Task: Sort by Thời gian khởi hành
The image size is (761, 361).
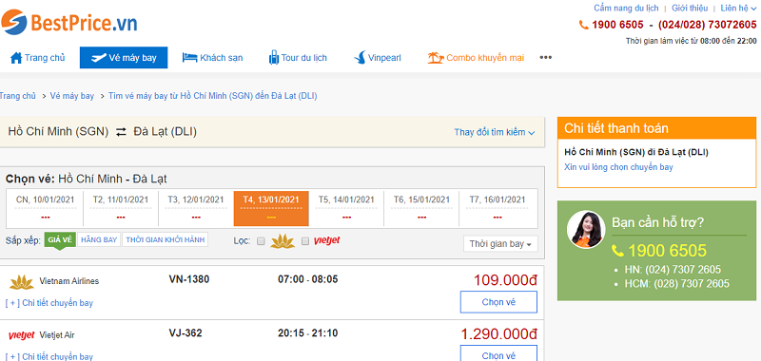Action: 165,239
